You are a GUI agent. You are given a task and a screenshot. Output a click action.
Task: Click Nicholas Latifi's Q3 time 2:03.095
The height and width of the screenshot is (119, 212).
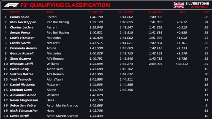coord(156,64)
